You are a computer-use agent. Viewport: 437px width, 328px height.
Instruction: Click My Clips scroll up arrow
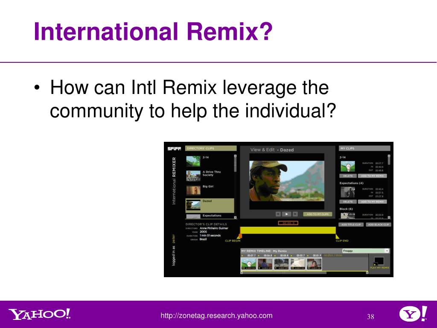pyautogui.click(x=389, y=156)
